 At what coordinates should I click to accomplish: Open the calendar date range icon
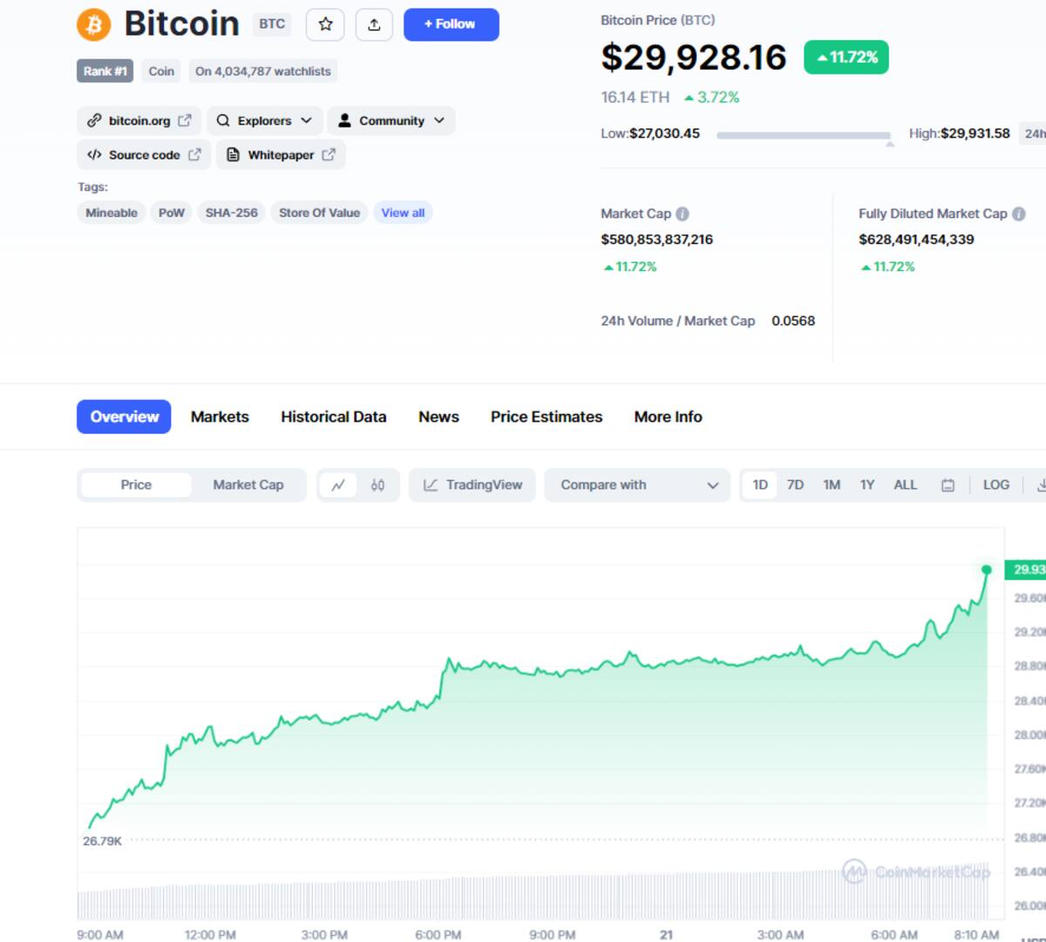point(948,485)
